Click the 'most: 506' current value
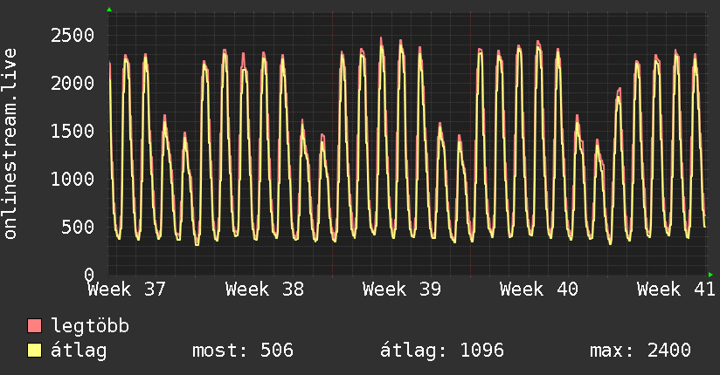 point(242,351)
